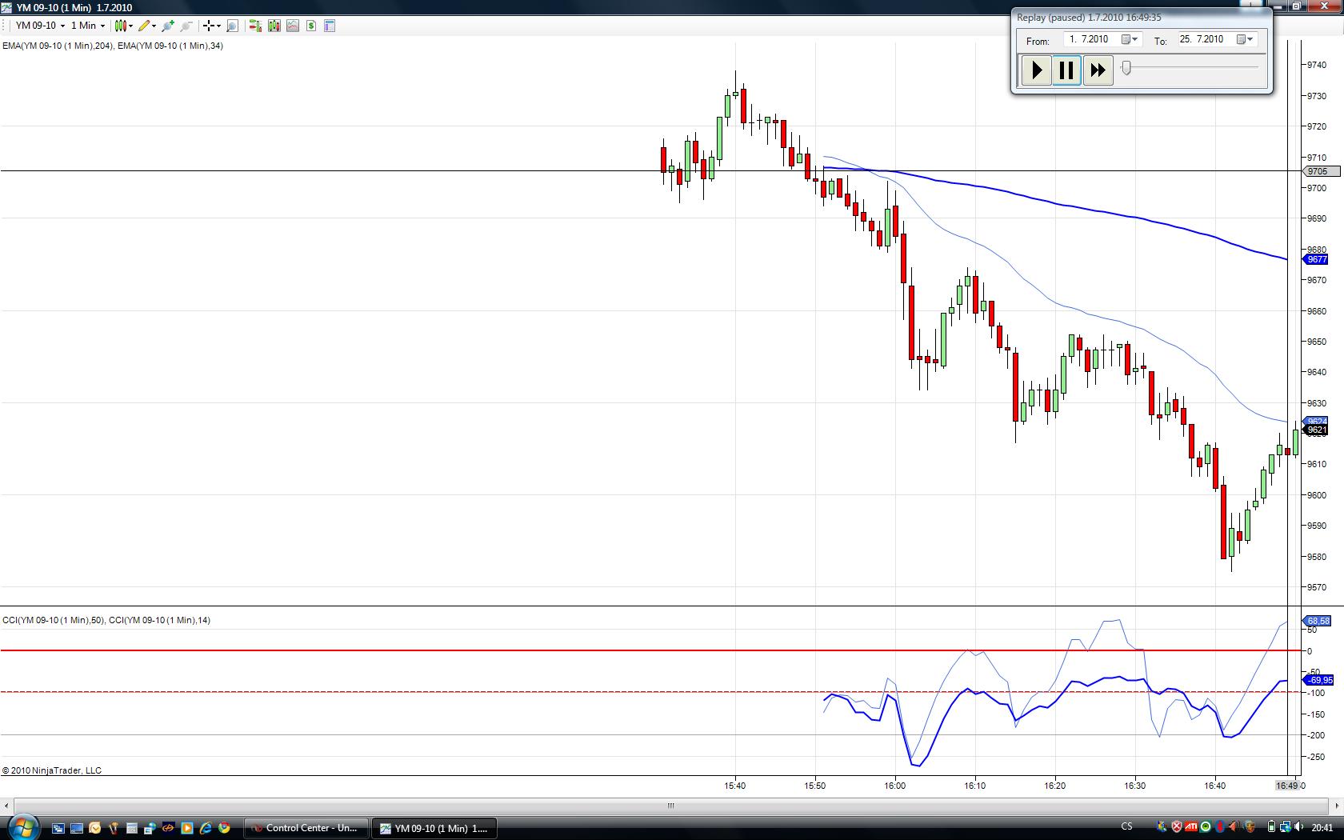The height and width of the screenshot is (840, 1344).
Task: Click the switch between windows taskbar icon
Action: [58, 828]
